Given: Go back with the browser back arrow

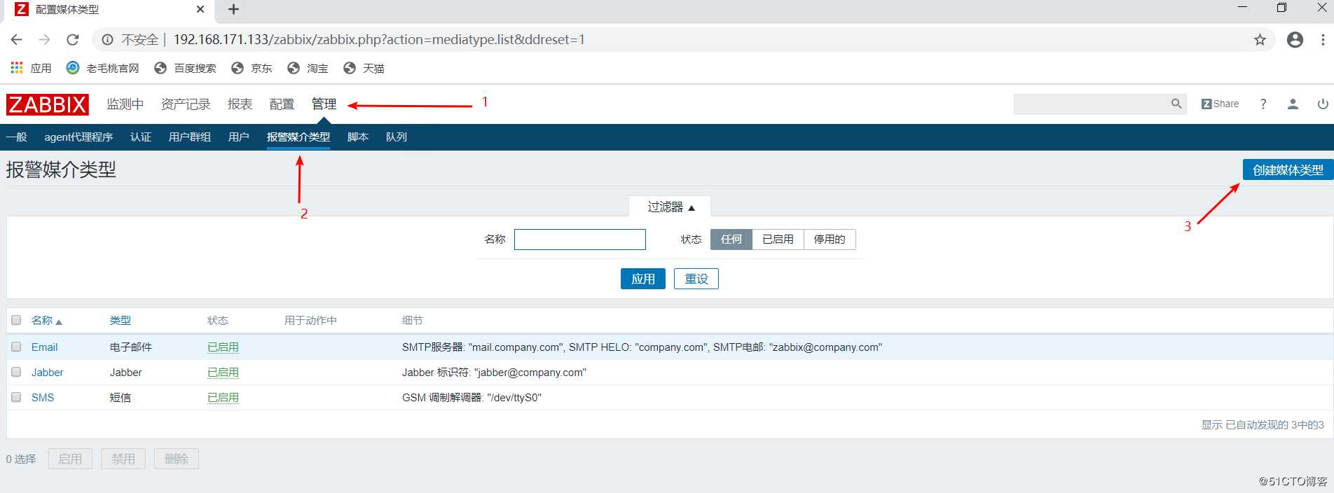Looking at the screenshot, I should click(x=17, y=40).
